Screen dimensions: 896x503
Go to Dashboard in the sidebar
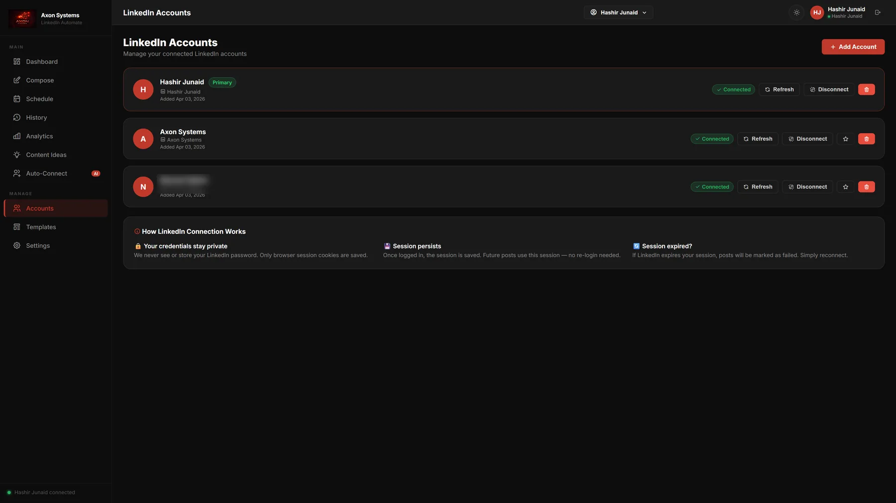click(x=56, y=62)
